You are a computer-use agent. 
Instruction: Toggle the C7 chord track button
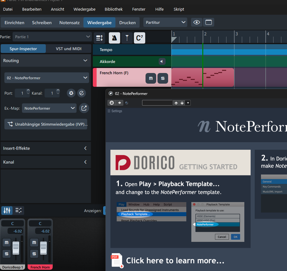(x=140, y=38)
